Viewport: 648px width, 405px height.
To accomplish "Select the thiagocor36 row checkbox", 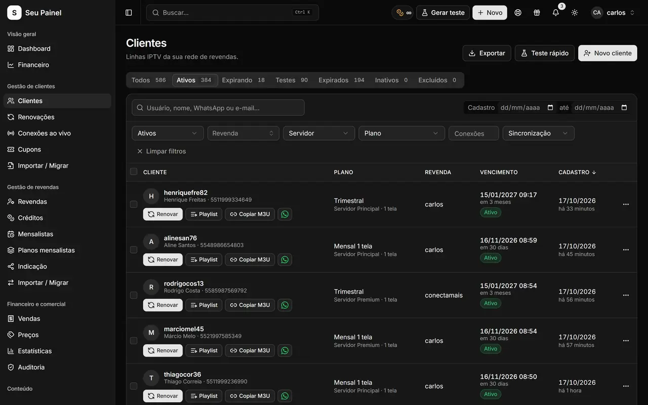I will 134,386.
